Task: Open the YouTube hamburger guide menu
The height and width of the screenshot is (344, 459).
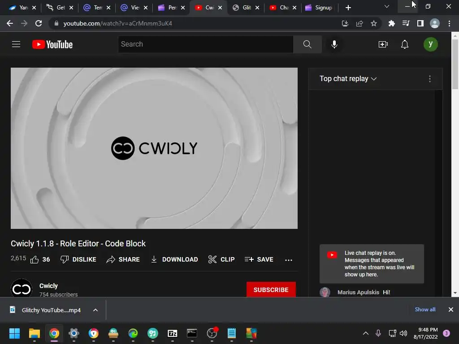Action: tap(16, 44)
